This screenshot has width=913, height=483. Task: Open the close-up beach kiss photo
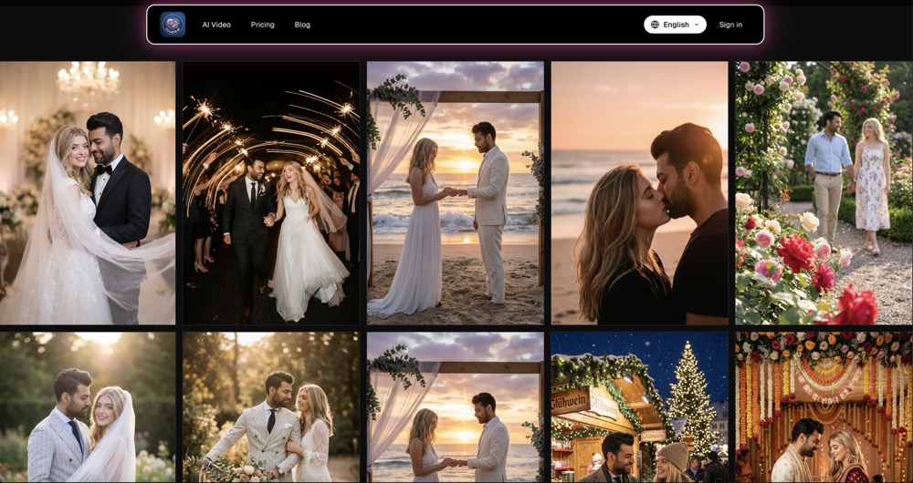tap(639, 193)
